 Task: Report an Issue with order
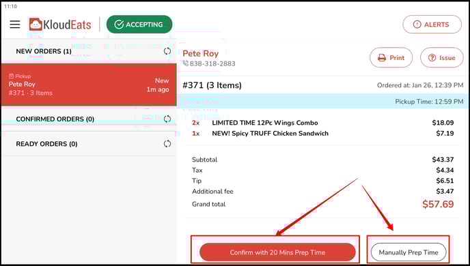coord(441,57)
